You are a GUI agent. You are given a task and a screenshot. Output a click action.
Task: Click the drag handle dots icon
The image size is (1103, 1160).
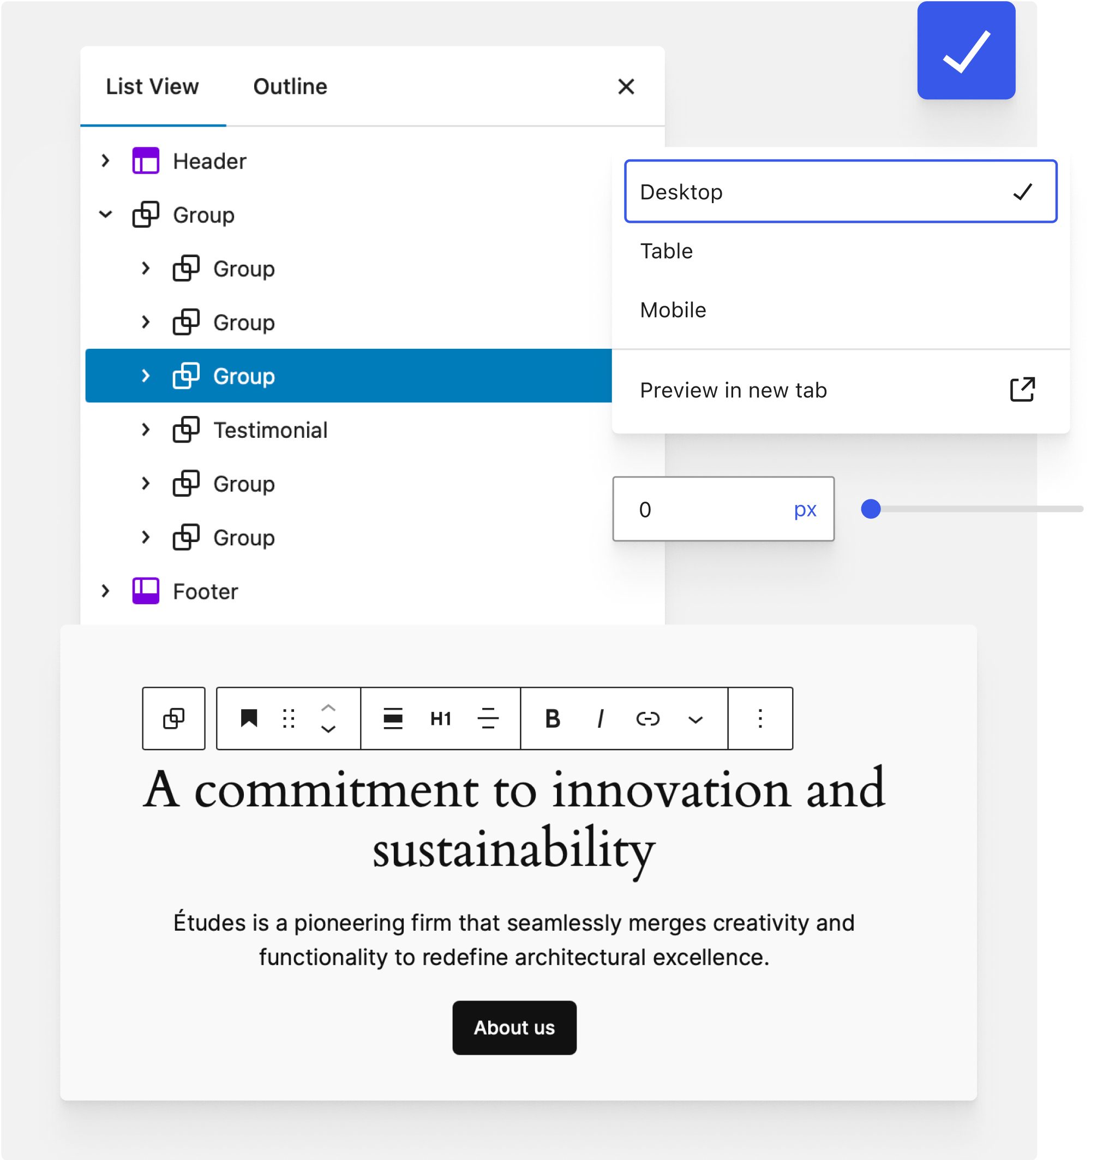pyautogui.click(x=288, y=718)
